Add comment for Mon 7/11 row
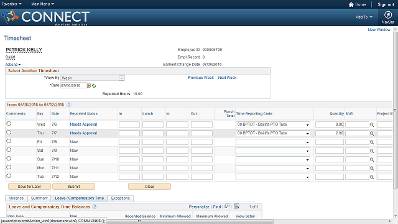This screenshot has height=224, width=398. coord(9,167)
